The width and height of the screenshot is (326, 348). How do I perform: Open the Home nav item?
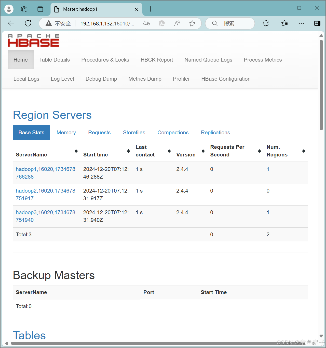click(21, 60)
